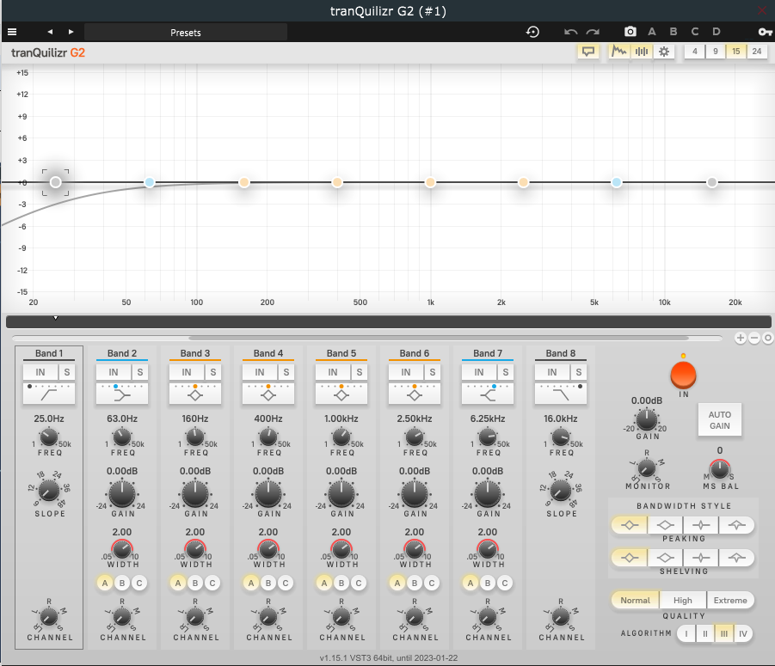Select snapshot slot A
The image size is (775, 666).
coord(652,32)
